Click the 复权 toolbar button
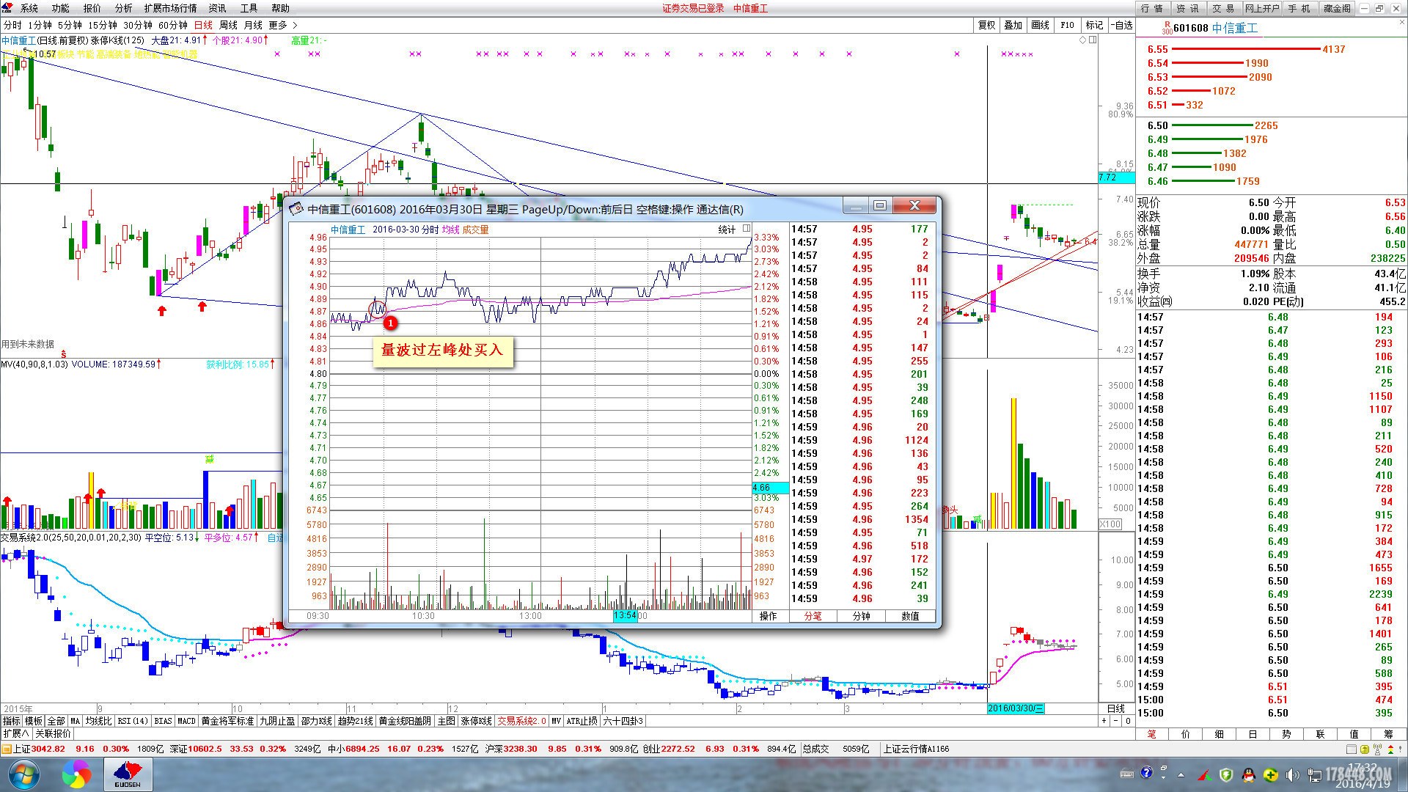This screenshot has height=792, width=1408. coord(987,25)
